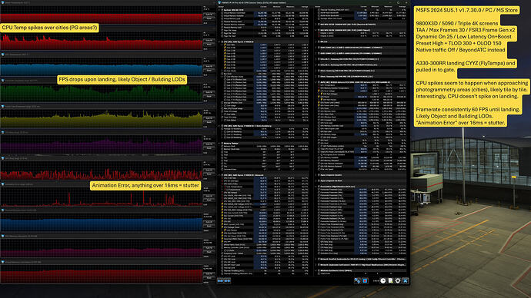Select Total Errors row under WHEA
Screen dimensions: 531x298
coord(362,273)
